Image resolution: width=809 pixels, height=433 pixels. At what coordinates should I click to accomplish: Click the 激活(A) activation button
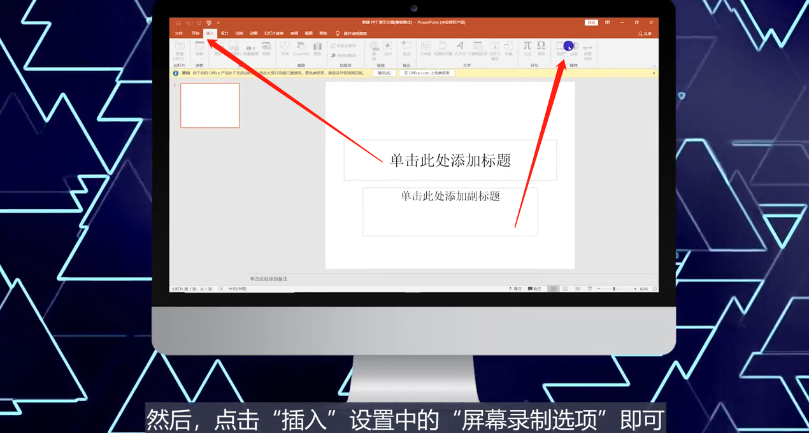coord(384,73)
